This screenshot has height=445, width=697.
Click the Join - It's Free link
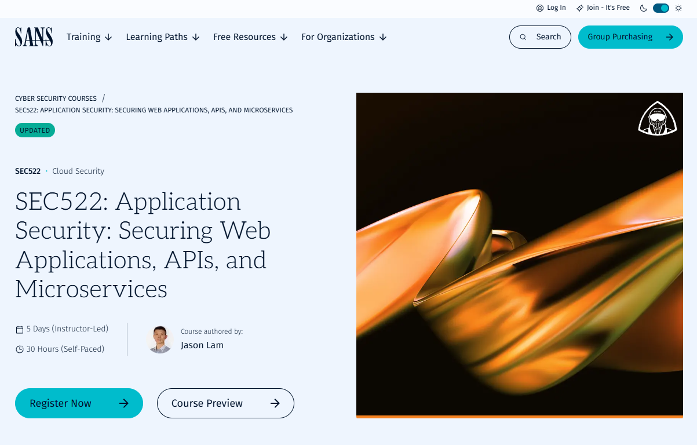[608, 8]
